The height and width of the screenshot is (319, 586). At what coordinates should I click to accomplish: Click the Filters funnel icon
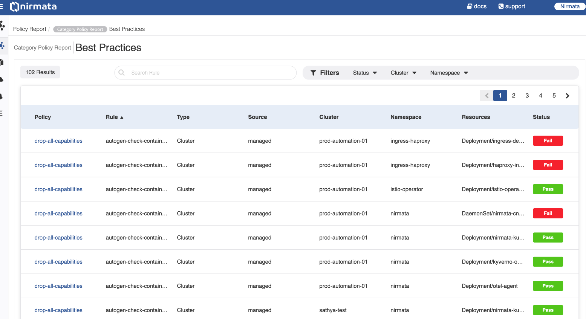point(313,73)
